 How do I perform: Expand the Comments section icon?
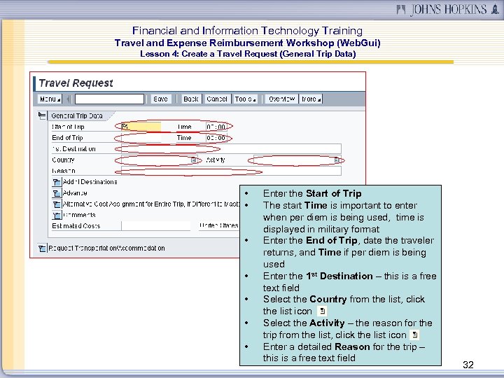(x=57, y=215)
